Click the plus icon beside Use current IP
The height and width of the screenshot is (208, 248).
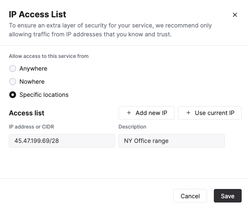click(x=188, y=113)
